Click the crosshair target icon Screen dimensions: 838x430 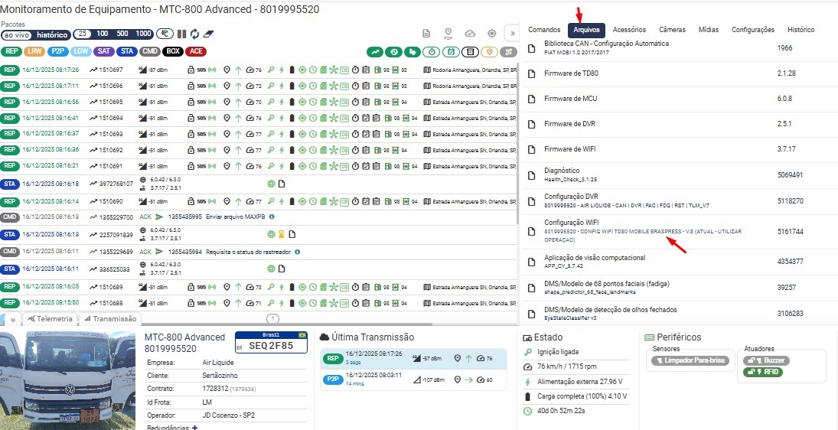(492, 34)
